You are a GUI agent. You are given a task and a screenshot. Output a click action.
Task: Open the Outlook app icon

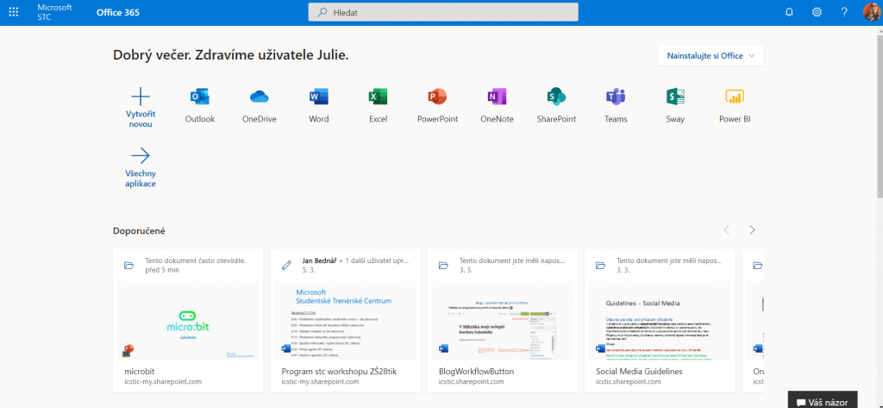click(x=199, y=97)
